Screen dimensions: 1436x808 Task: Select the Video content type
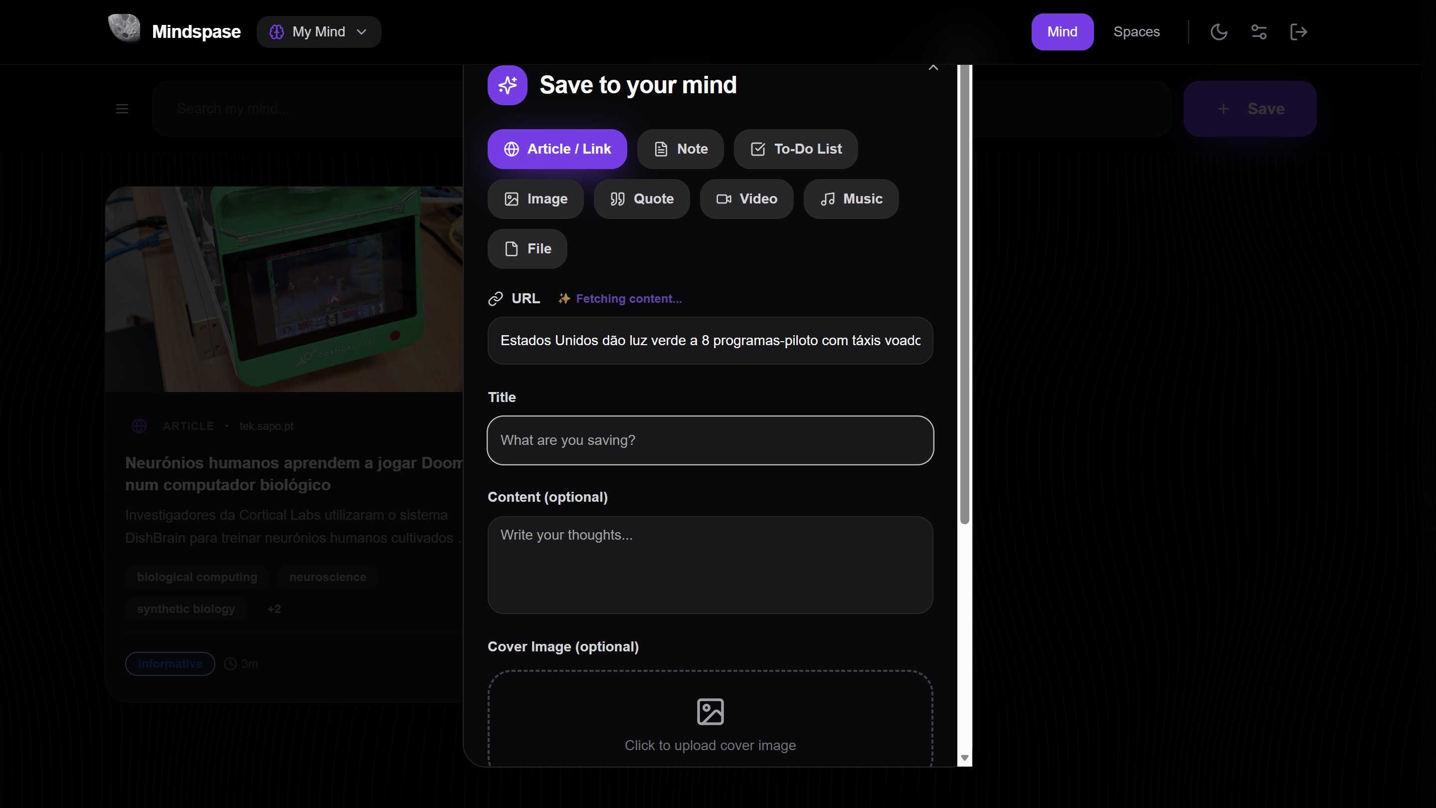coord(746,199)
